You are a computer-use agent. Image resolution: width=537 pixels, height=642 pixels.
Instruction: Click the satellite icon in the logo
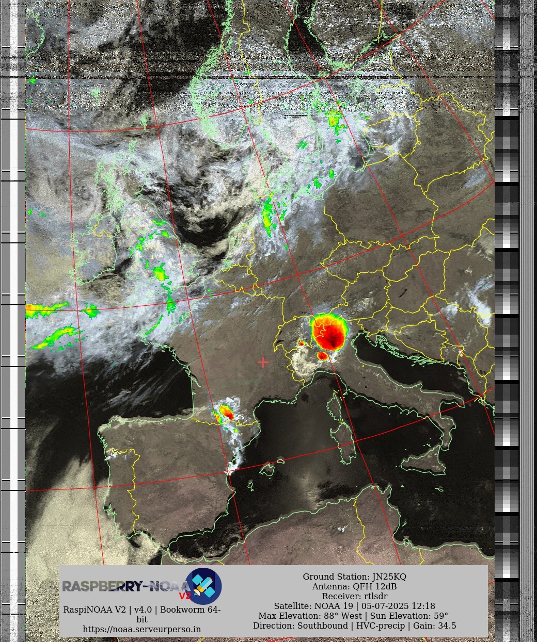pos(203,586)
